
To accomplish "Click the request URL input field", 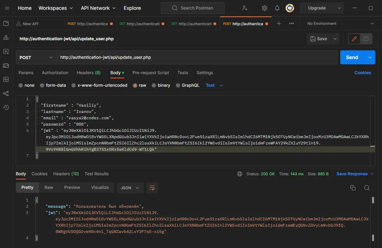I will point(196,57).
